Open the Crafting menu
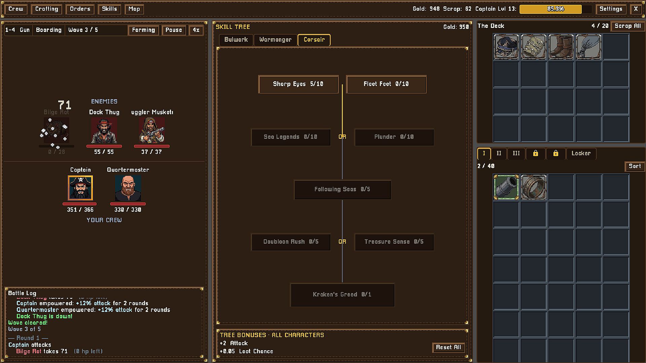Screen dimensions: 646x363 [46, 9]
